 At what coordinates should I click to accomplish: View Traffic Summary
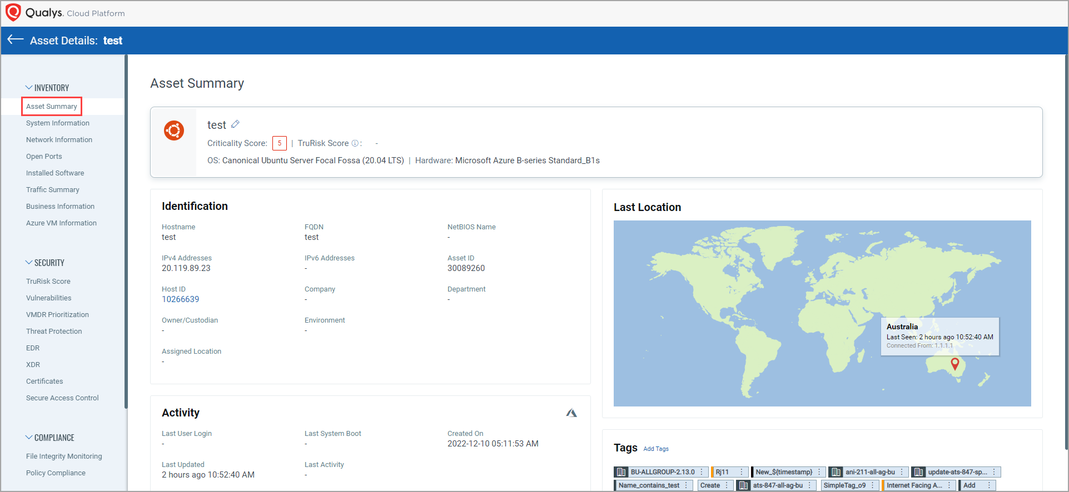[53, 190]
